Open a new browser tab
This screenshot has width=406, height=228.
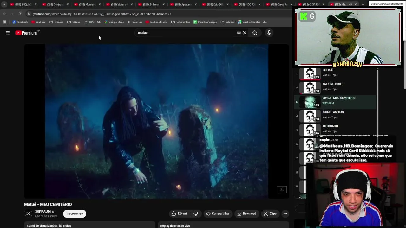(x=363, y=4)
